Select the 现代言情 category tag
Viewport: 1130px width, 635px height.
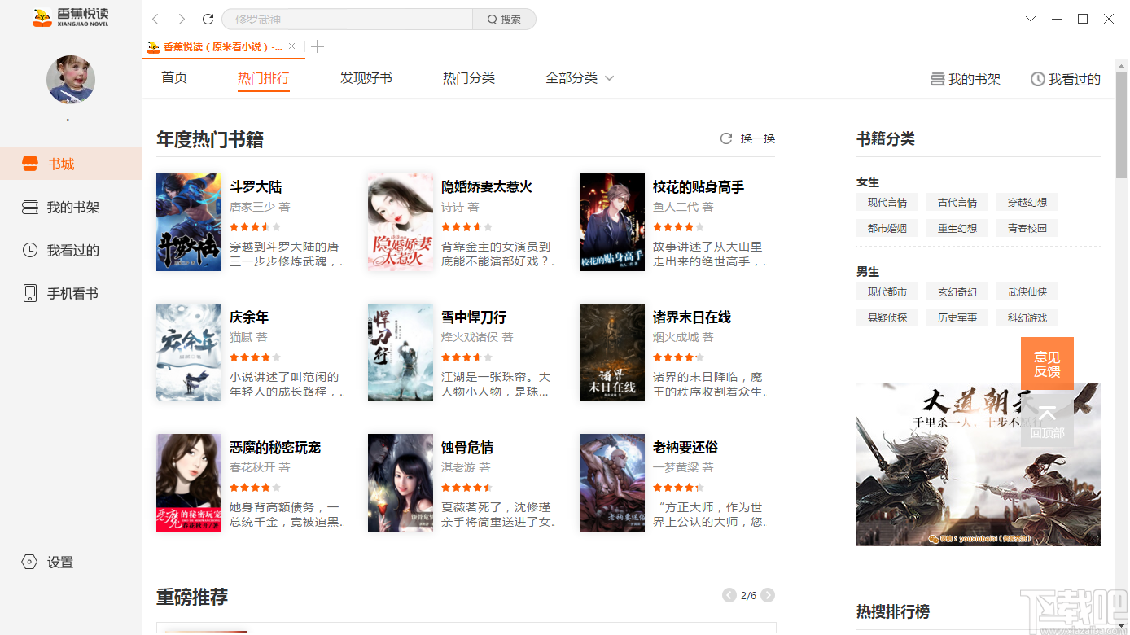tap(887, 203)
